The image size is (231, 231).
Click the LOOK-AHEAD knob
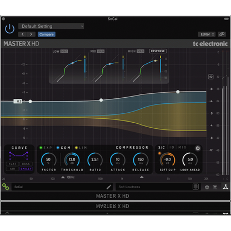(x=190, y=160)
